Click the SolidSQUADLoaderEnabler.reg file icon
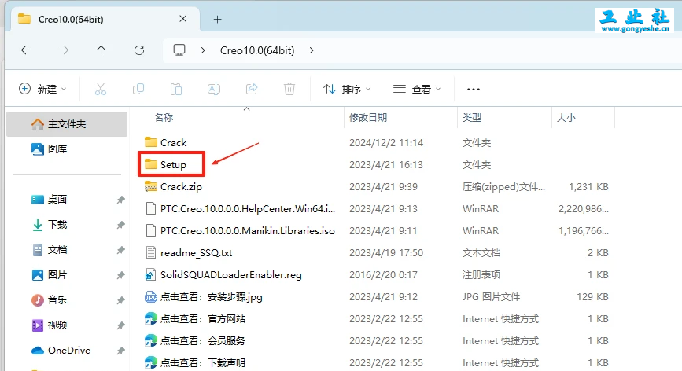This screenshot has width=682, height=371. point(151,274)
